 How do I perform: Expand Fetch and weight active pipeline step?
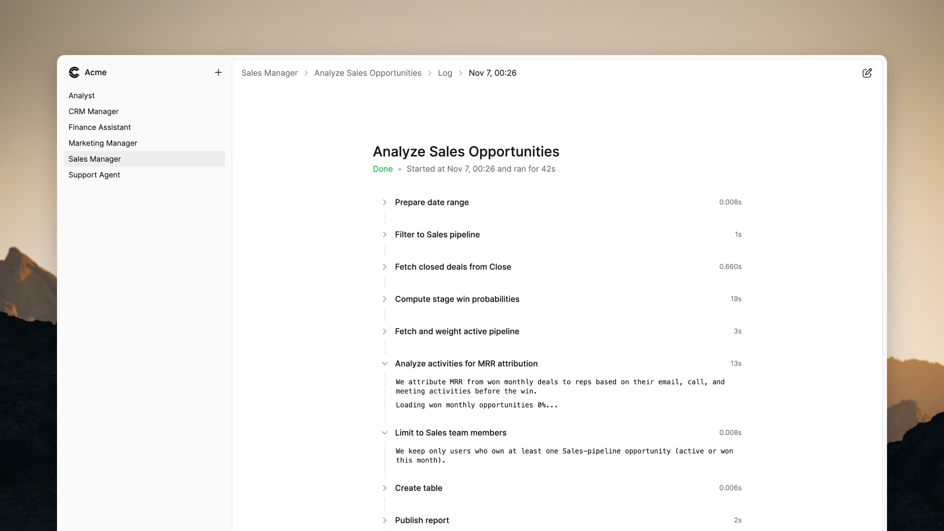tap(384, 331)
